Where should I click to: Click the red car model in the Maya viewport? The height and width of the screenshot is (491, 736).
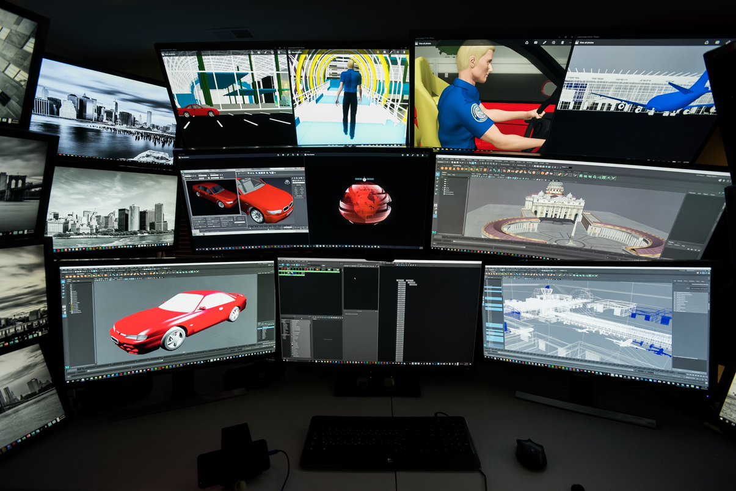click(x=178, y=321)
